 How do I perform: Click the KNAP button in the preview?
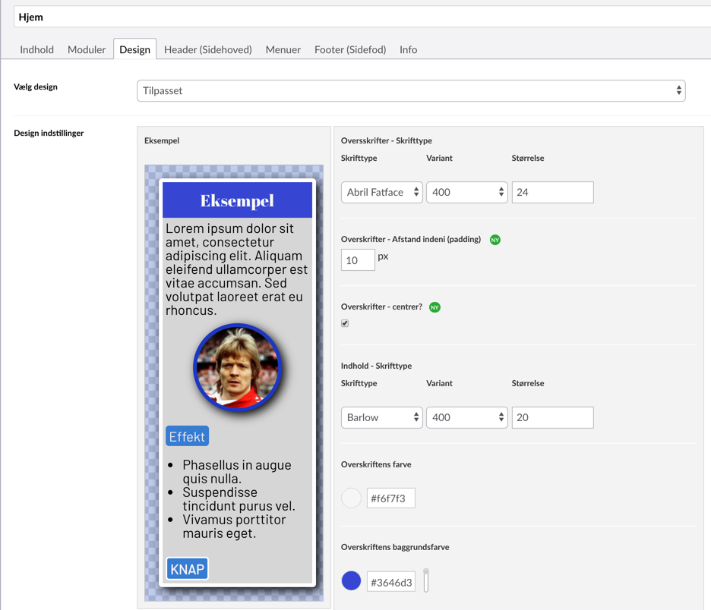click(x=188, y=569)
